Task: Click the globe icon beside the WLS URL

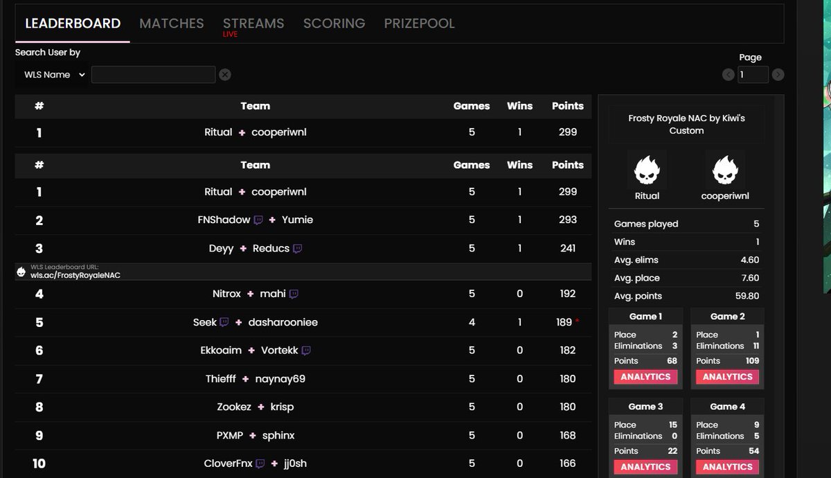Action: point(21,270)
